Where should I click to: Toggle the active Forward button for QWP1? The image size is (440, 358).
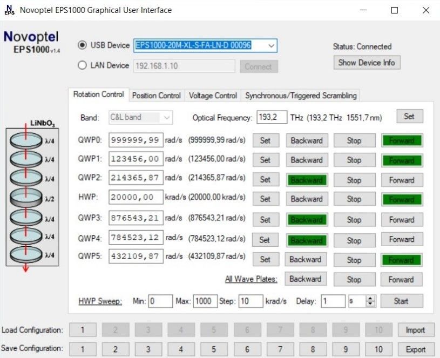[402, 160]
